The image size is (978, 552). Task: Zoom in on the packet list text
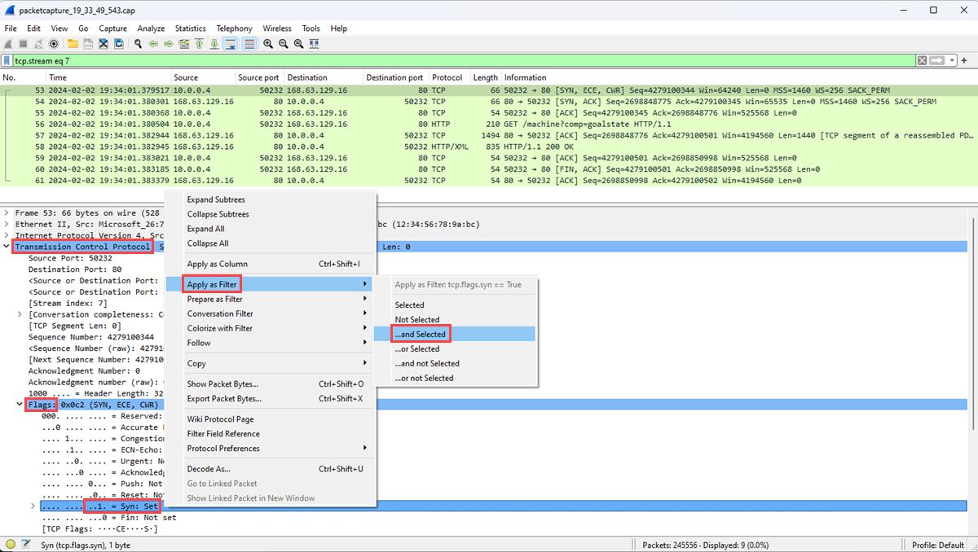tap(269, 43)
